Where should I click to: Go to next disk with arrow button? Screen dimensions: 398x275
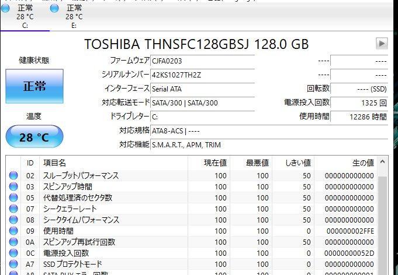click(x=382, y=44)
